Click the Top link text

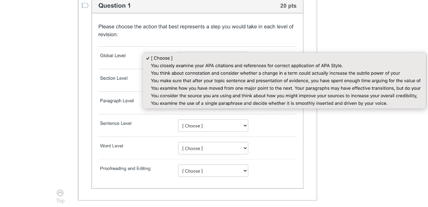click(60, 201)
